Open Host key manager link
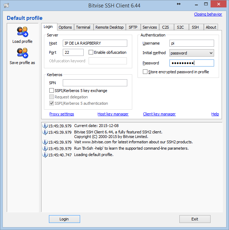This screenshot has width=229, height=230. (x=113, y=114)
